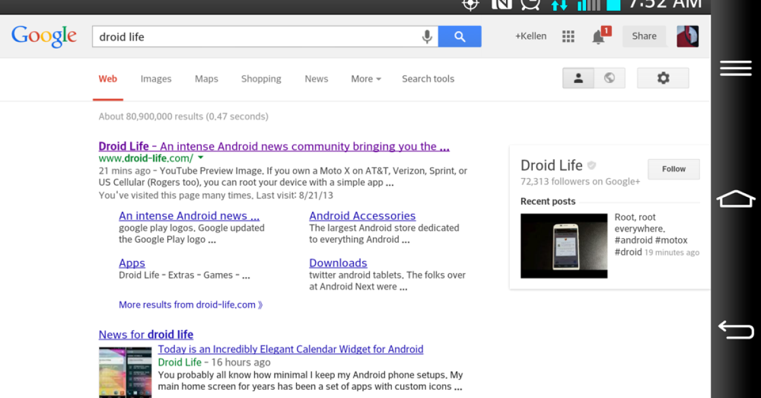The height and width of the screenshot is (398, 761).
Task: Open the settings gear options
Action: pos(663,78)
